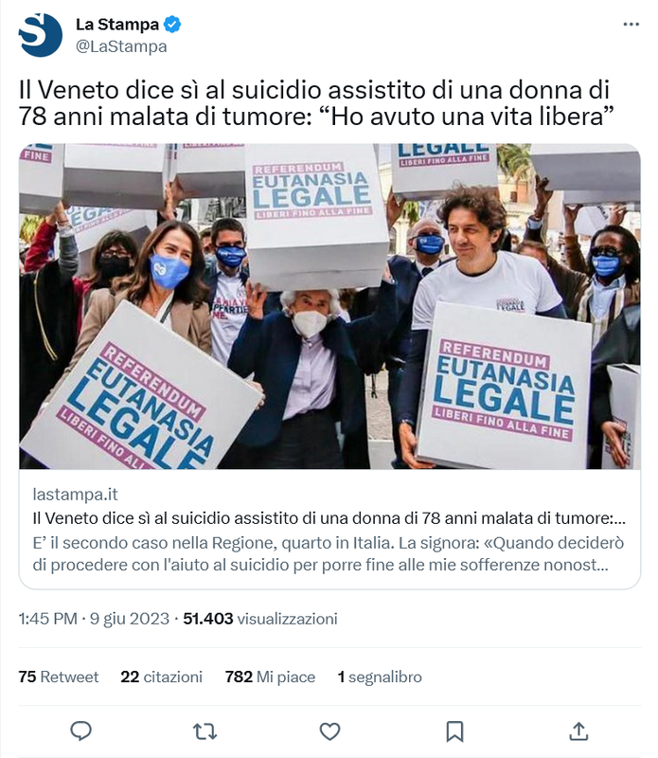Bookmark this tweet

[x=454, y=731]
